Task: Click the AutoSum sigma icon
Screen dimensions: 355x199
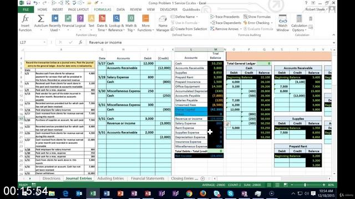Action: click(x=41, y=19)
